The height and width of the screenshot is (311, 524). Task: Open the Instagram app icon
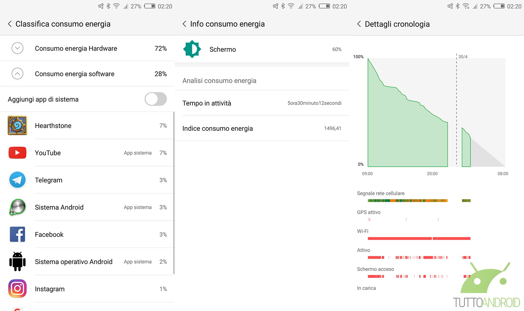click(17, 289)
